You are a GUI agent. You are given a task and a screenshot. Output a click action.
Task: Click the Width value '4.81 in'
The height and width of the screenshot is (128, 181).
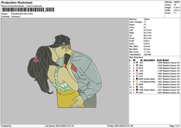[x=176, y=10]
